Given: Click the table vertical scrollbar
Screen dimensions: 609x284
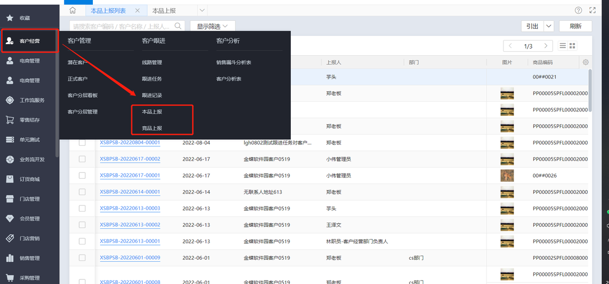Looking at the screenshot, I should pyautogui.click(x=590, y=90).
